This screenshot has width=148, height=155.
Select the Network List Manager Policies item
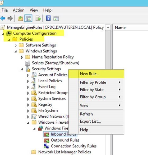[x=64, y=152]
